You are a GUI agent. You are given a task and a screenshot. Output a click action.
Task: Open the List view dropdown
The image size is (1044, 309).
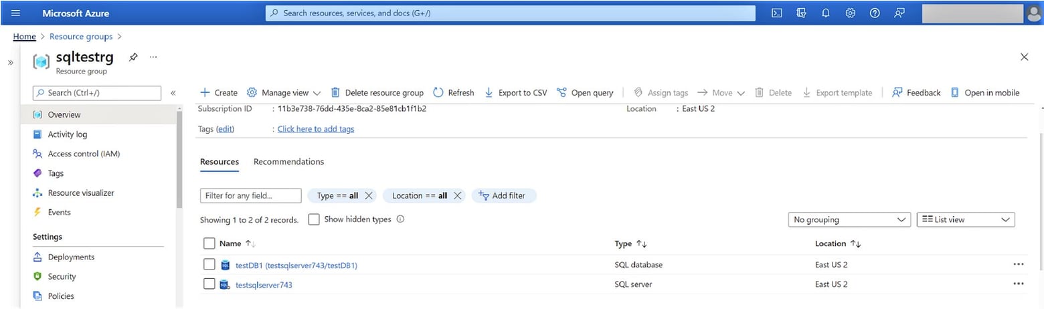(x=965, y=219)
